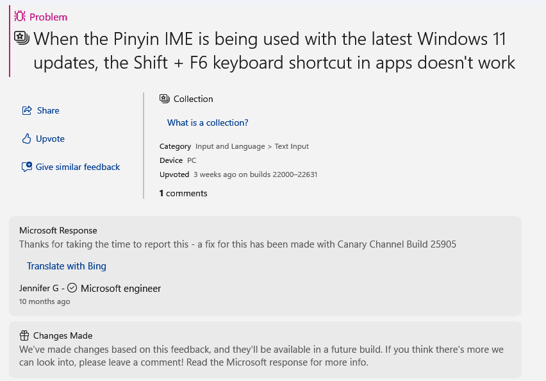The width and height of the screenshot is (546, 381).
Task: Click the Input and Language > Text Input category
Action: tap(252, 146)
